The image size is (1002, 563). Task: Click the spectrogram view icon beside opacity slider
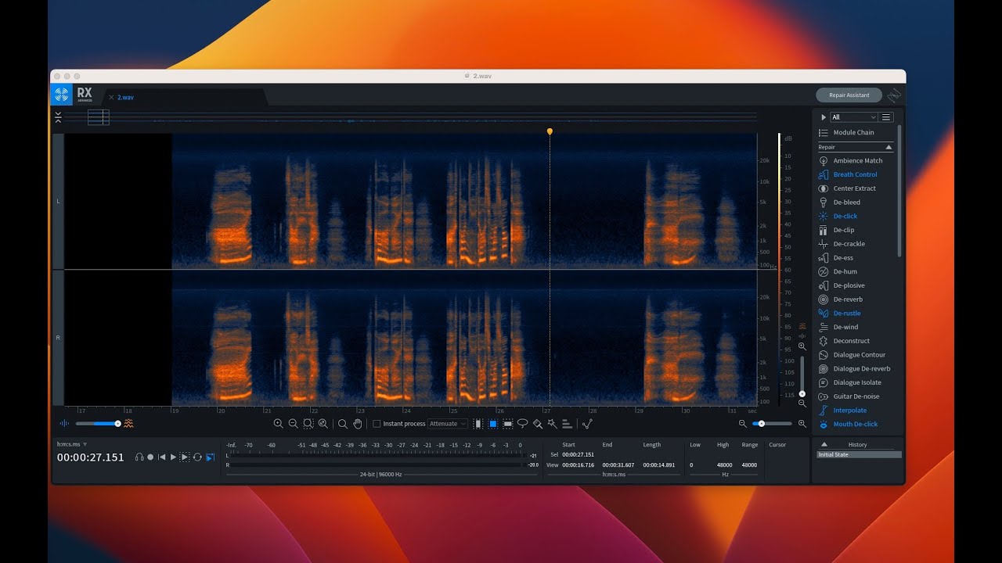(128, 424)
